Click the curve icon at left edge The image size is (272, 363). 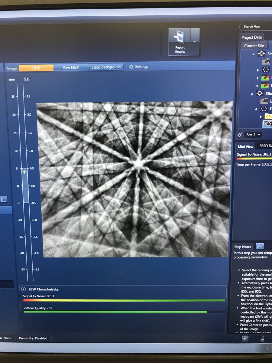(4, 200)
